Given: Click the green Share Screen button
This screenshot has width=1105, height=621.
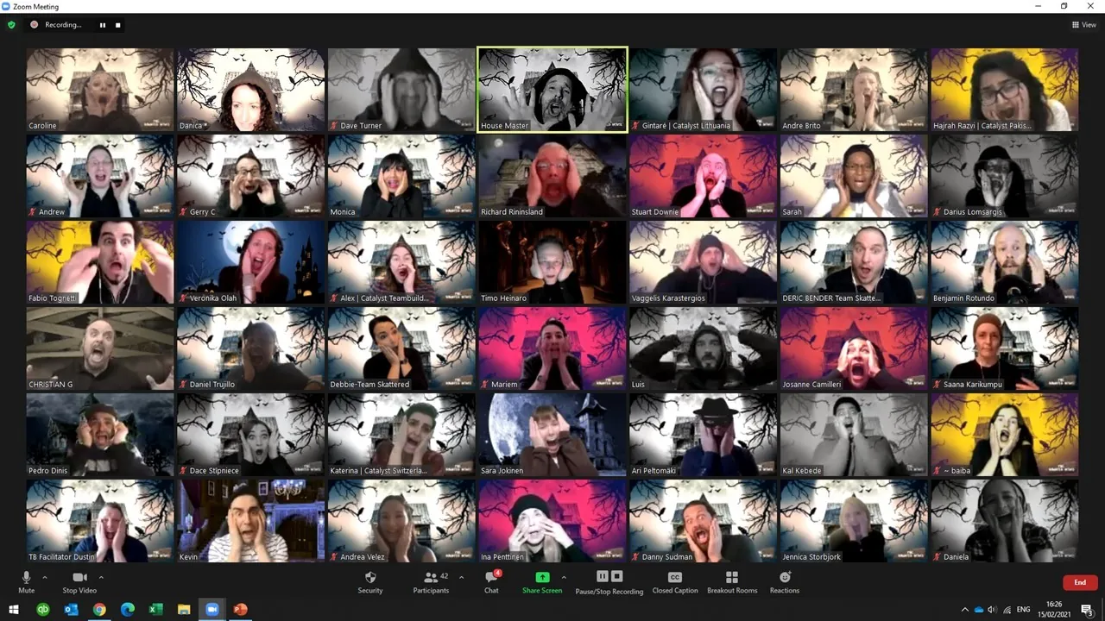Looking at the screenshot, I should coord(542,582).
